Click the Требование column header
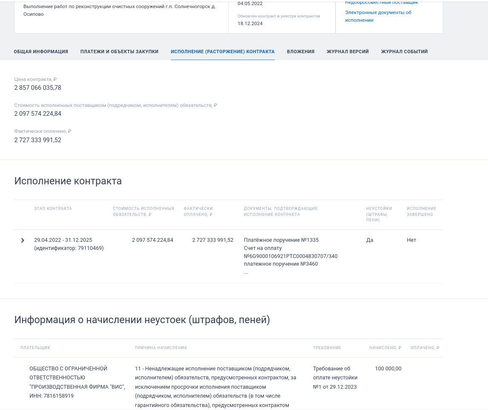This screenshot has height=410, width=488. (x=327, y=347)
